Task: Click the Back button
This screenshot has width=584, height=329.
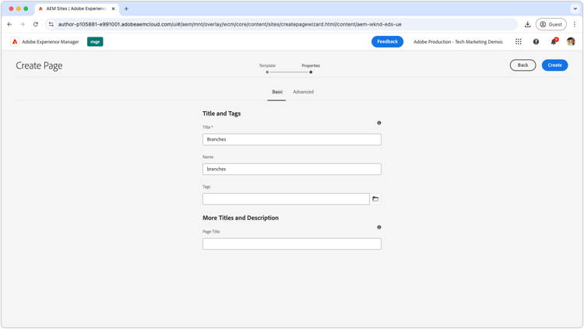Action: (522, 65)
